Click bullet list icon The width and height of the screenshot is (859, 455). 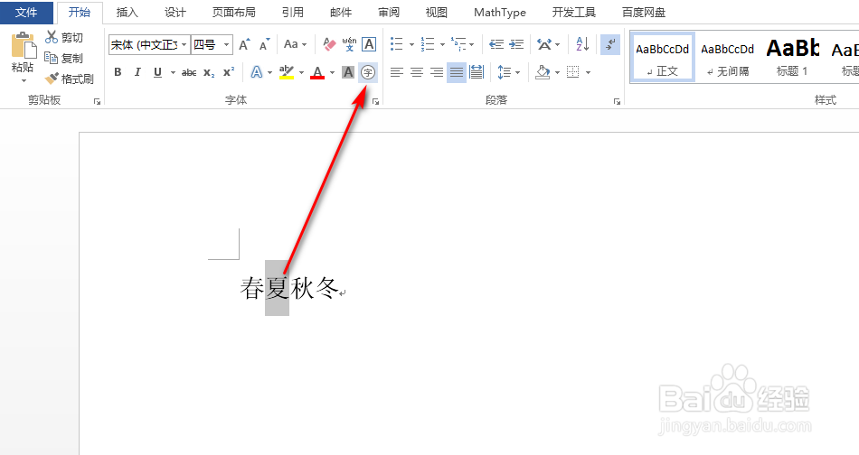[x=397, y=44]
